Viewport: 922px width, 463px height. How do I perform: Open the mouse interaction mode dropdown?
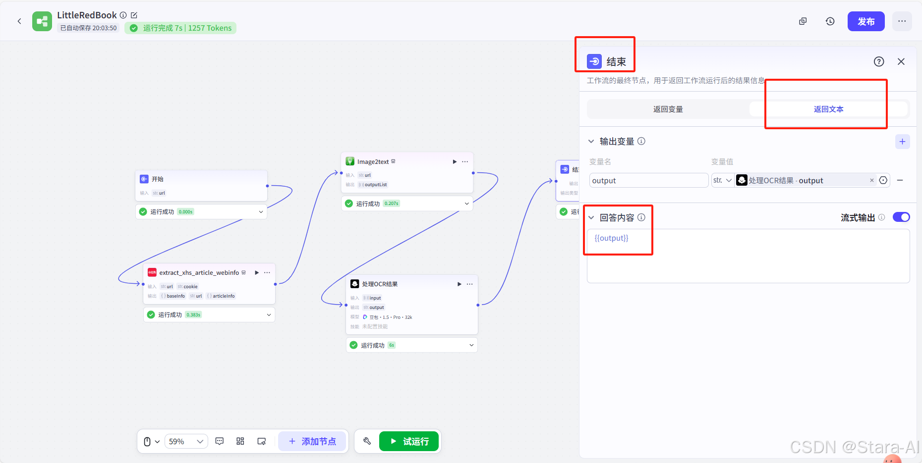point(151,441)
